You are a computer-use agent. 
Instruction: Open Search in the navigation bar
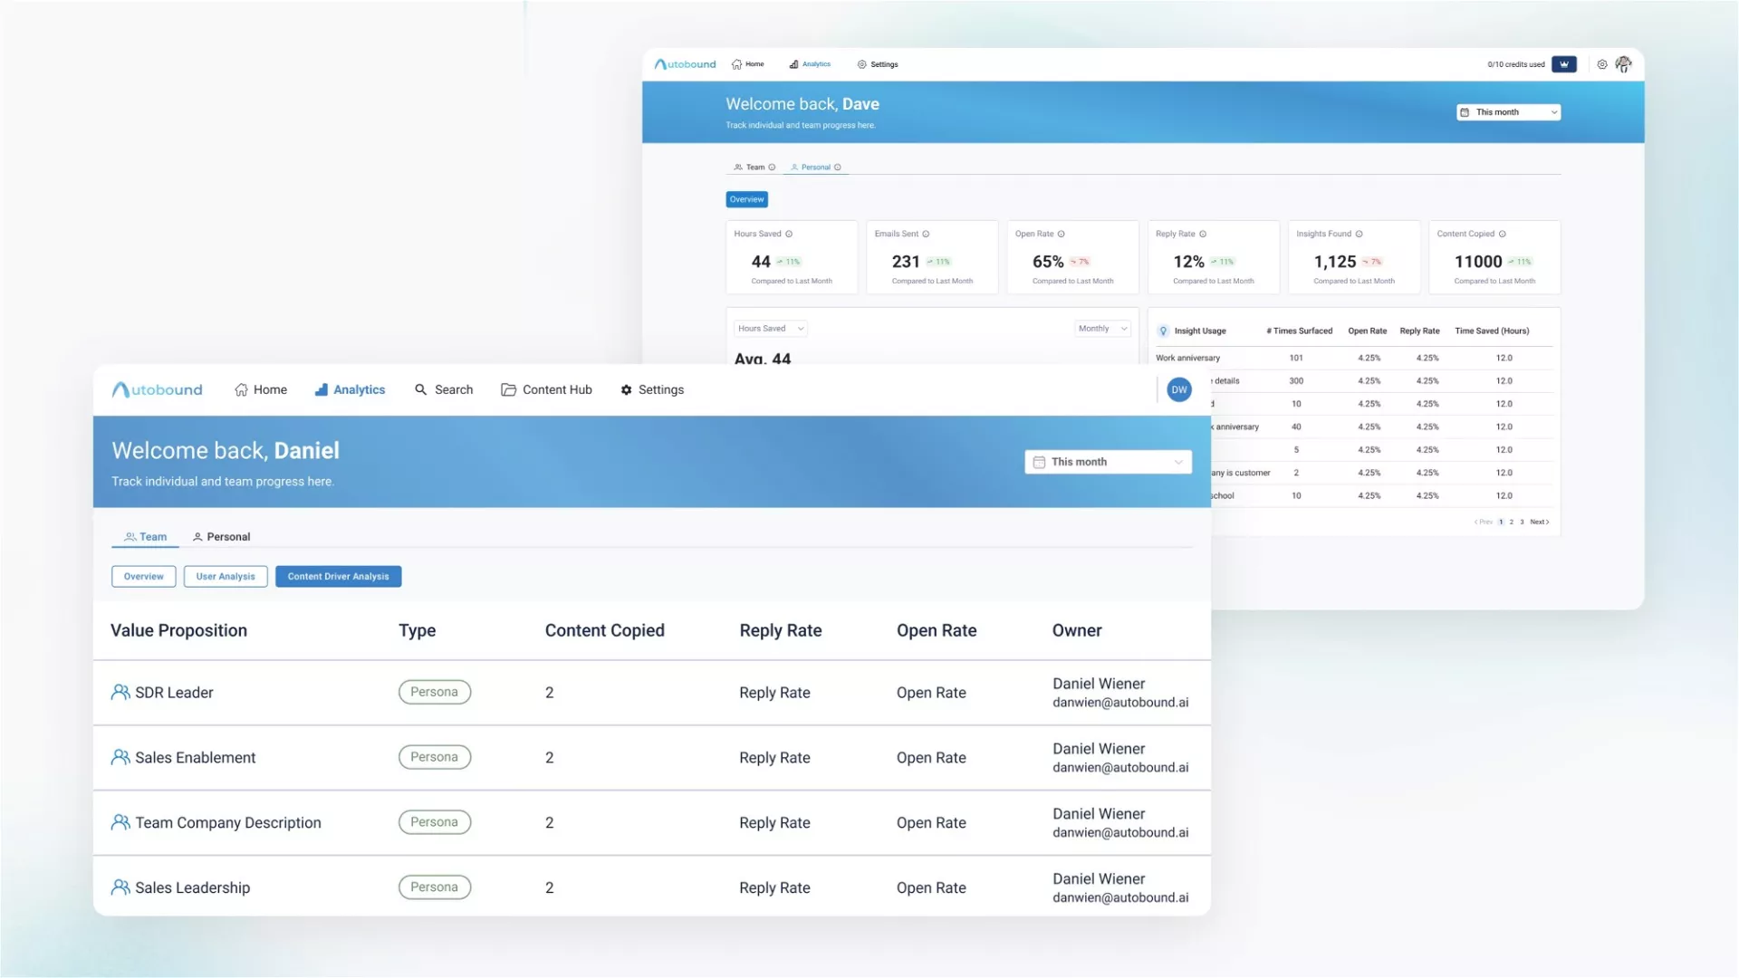[x=444, y=389]
